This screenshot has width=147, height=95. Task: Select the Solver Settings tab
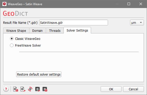point(77,30)
